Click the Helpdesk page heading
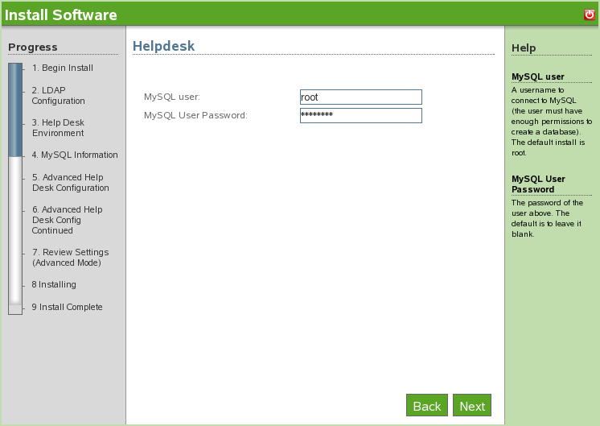 [163, 46]
